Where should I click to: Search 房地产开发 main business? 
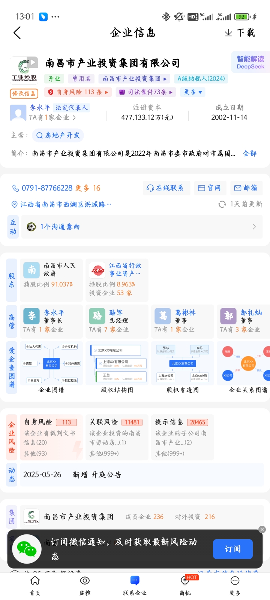(58, 135)
